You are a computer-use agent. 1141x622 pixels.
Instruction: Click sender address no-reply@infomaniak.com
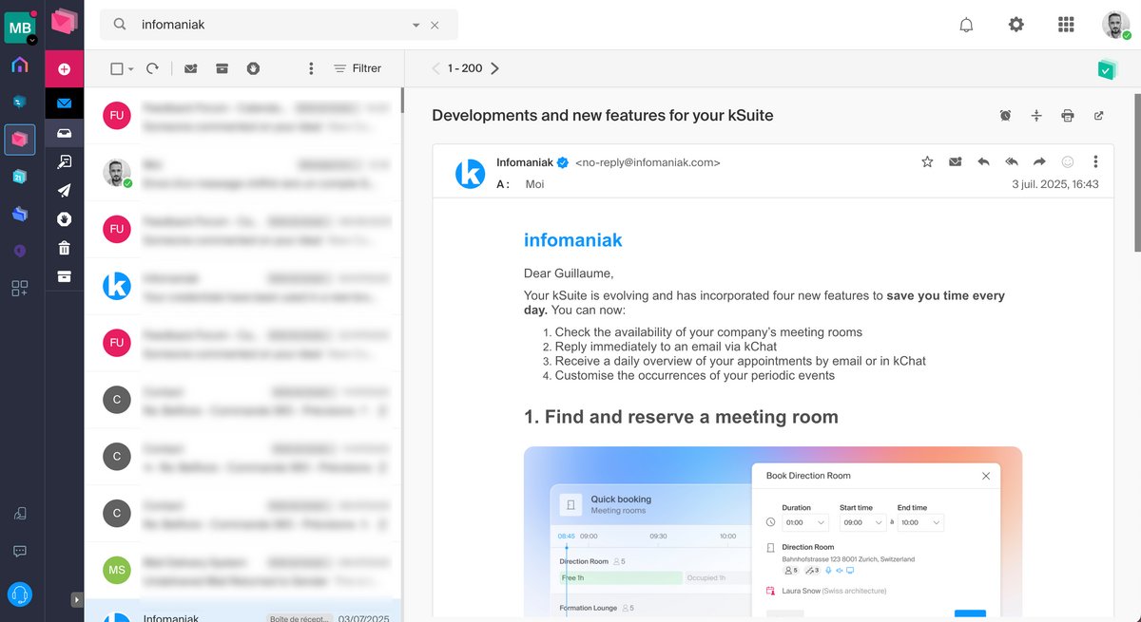point(648,162)
